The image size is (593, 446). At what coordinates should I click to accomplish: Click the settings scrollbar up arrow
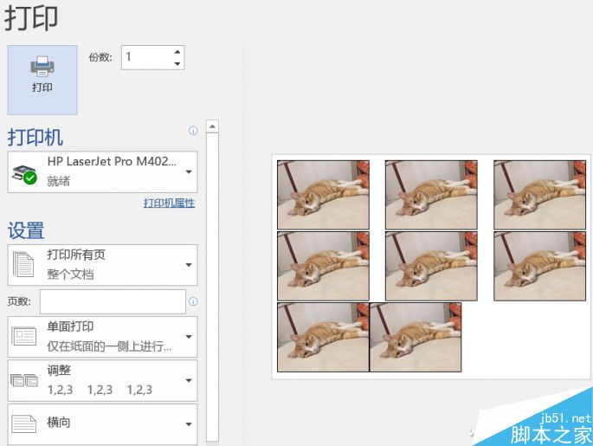point(213,126)
